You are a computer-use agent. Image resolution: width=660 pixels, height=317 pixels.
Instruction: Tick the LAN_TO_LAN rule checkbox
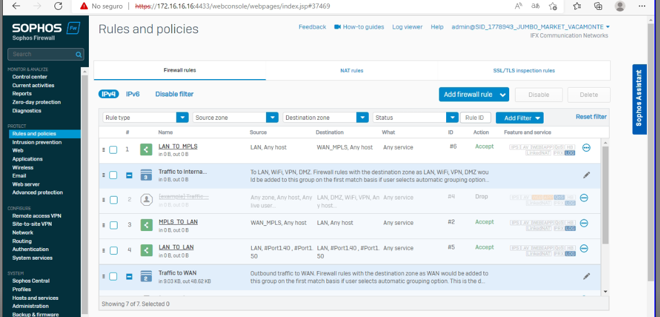click(114, 251)
